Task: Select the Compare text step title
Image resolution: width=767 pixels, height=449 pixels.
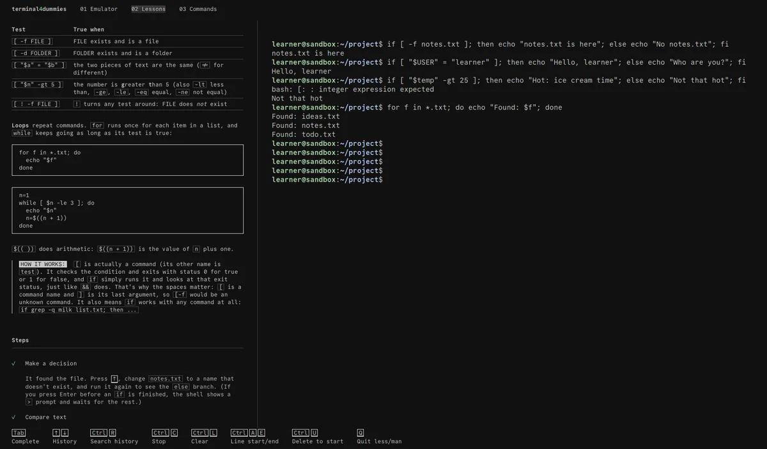Action: coord(46,417)
